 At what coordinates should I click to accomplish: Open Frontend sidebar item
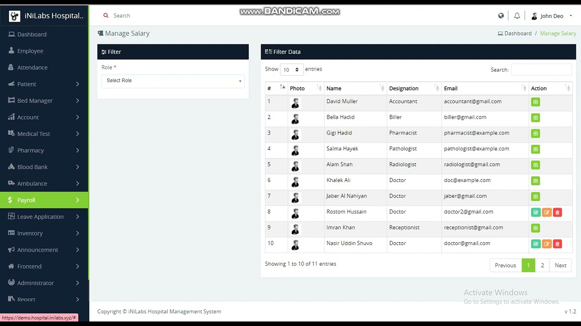point(44,267)
